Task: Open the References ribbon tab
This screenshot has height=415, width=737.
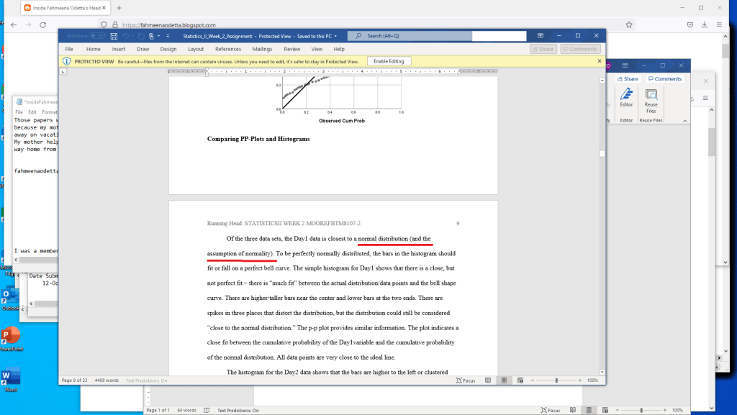Action: [228, 49]
